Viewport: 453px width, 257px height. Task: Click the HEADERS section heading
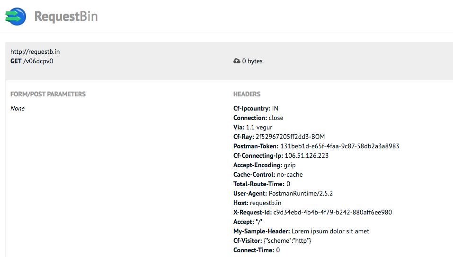pos(247,94)
